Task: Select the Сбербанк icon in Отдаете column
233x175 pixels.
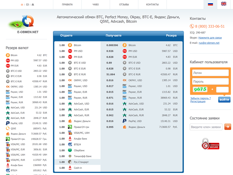Action: point(70,150)
